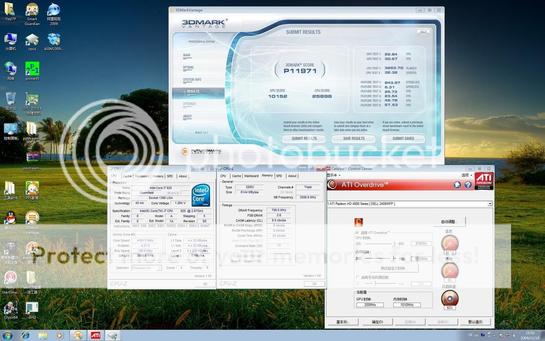Launch Smart Guardian from the desktop
Image resolution: width=545 pixels, height=341 pixels.
pos(32,14)
